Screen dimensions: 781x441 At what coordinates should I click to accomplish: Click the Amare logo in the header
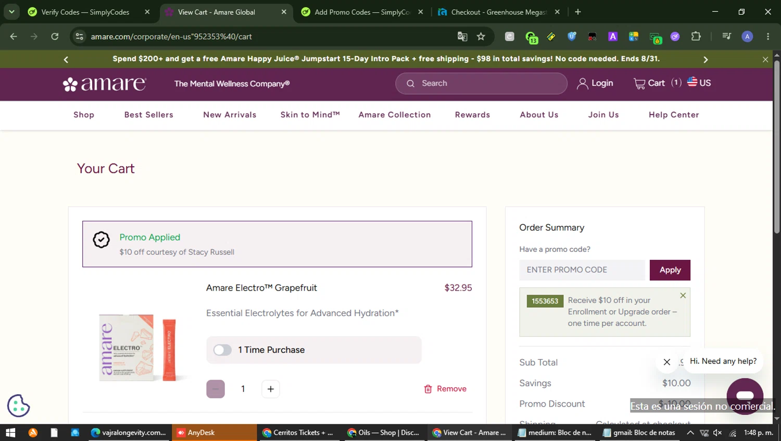click(105, 84)
